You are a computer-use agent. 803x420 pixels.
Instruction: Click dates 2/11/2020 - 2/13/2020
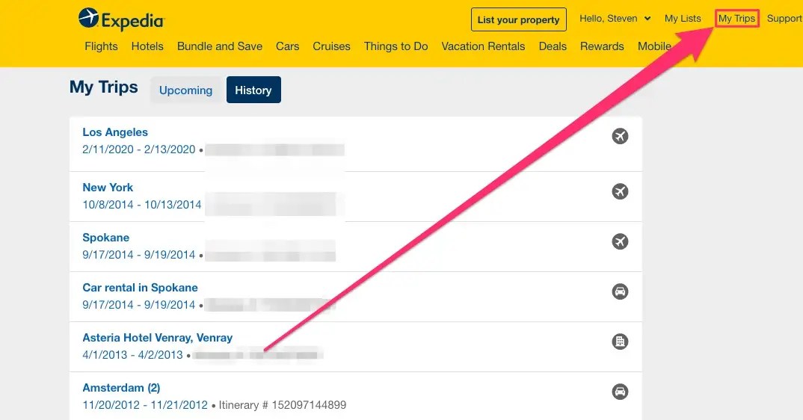pos(139,149)
